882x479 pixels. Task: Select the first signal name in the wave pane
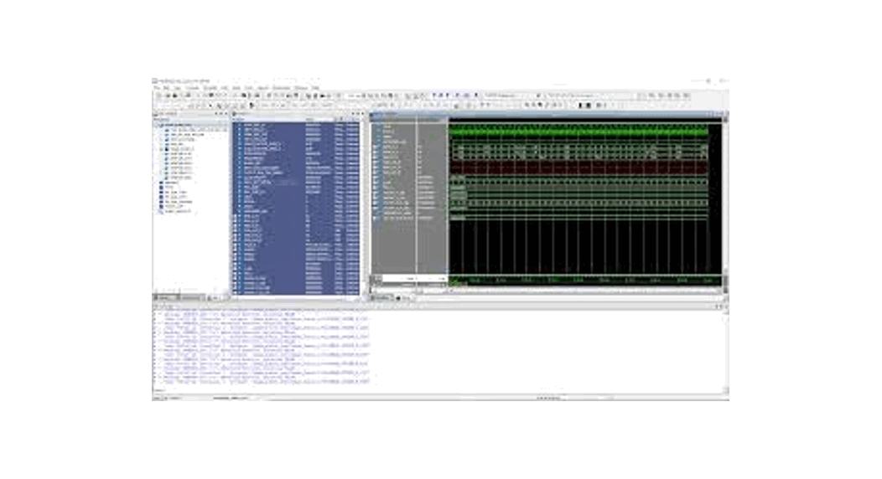tap(388, 126)
